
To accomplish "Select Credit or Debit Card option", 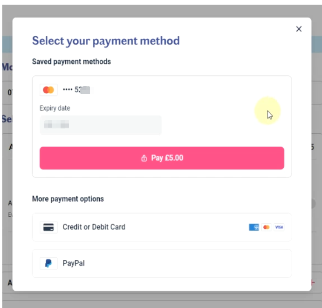I will coord(162,227).
